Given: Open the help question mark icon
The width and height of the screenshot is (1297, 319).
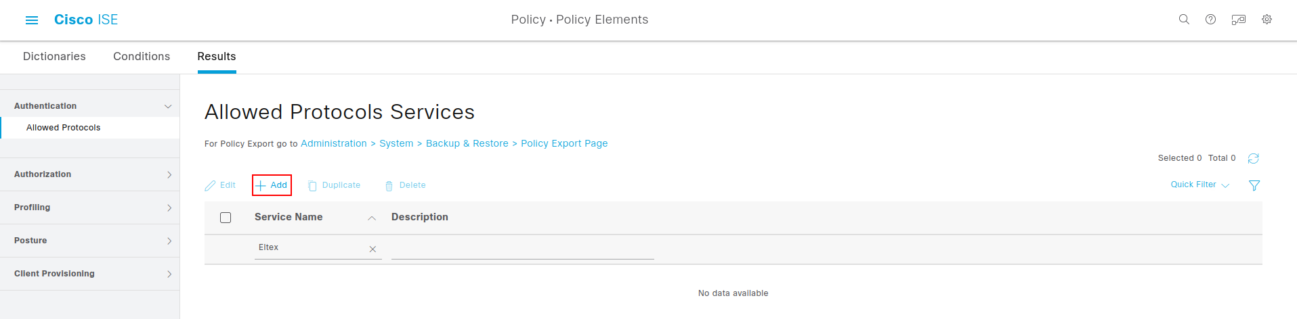Looking at the screenshot, I should click(1210, 20).
